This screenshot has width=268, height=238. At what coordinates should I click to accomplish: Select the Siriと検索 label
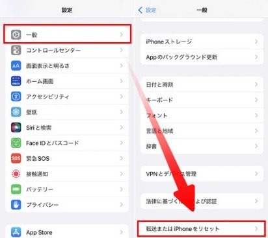point(38,128)
